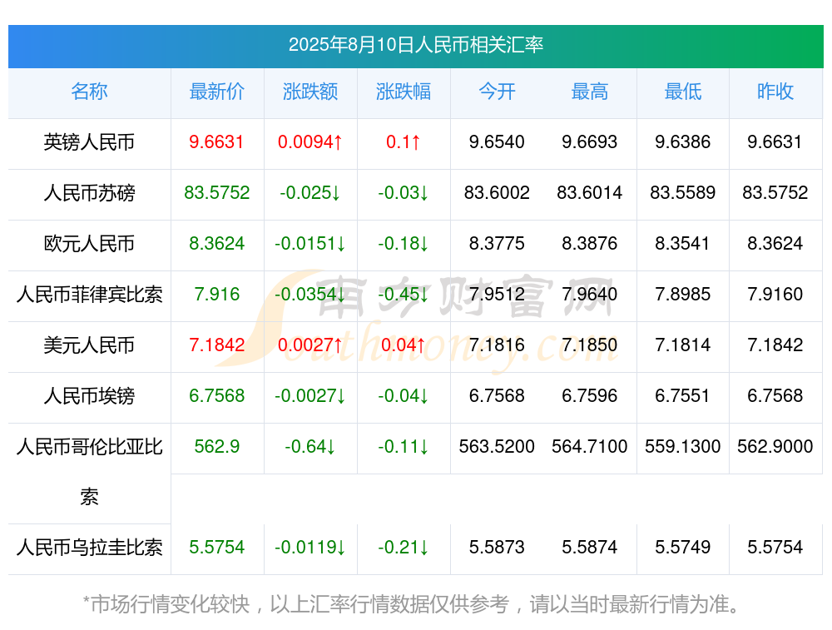
Task: Click the change value -0.64↓
Action: (x=310, y=446)
